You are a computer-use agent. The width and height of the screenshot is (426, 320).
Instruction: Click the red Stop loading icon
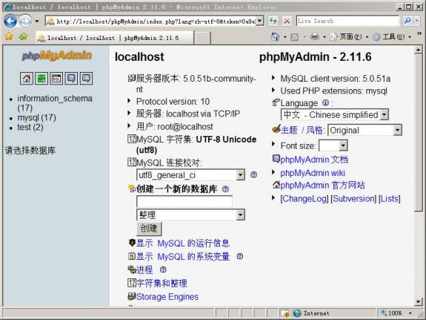tap(287, 21)
